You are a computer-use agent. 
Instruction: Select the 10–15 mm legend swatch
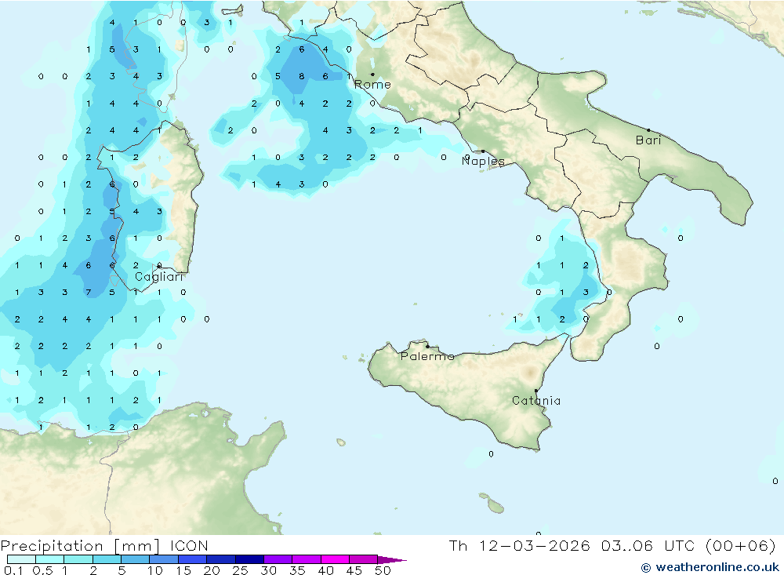tap(164, 559)
